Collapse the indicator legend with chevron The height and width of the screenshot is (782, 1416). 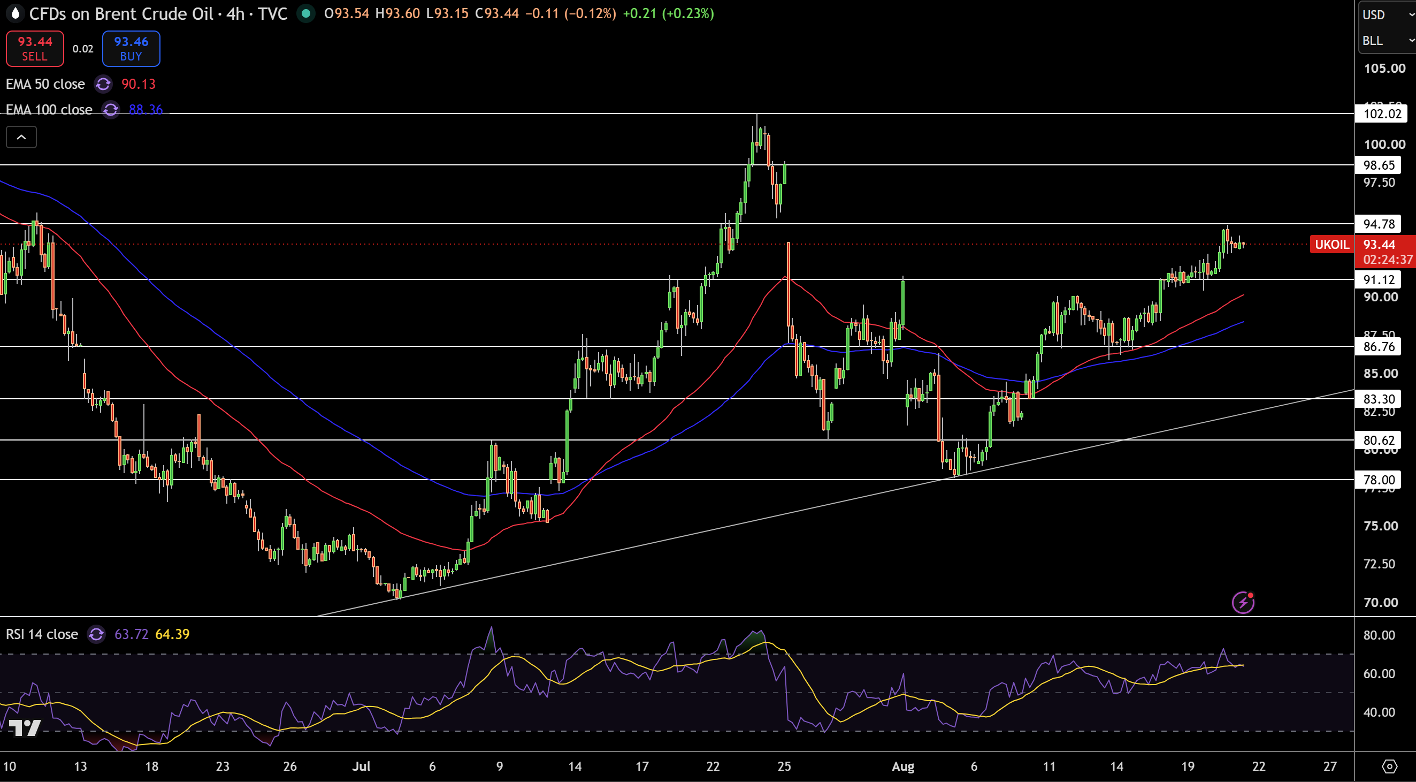point(21,137)
